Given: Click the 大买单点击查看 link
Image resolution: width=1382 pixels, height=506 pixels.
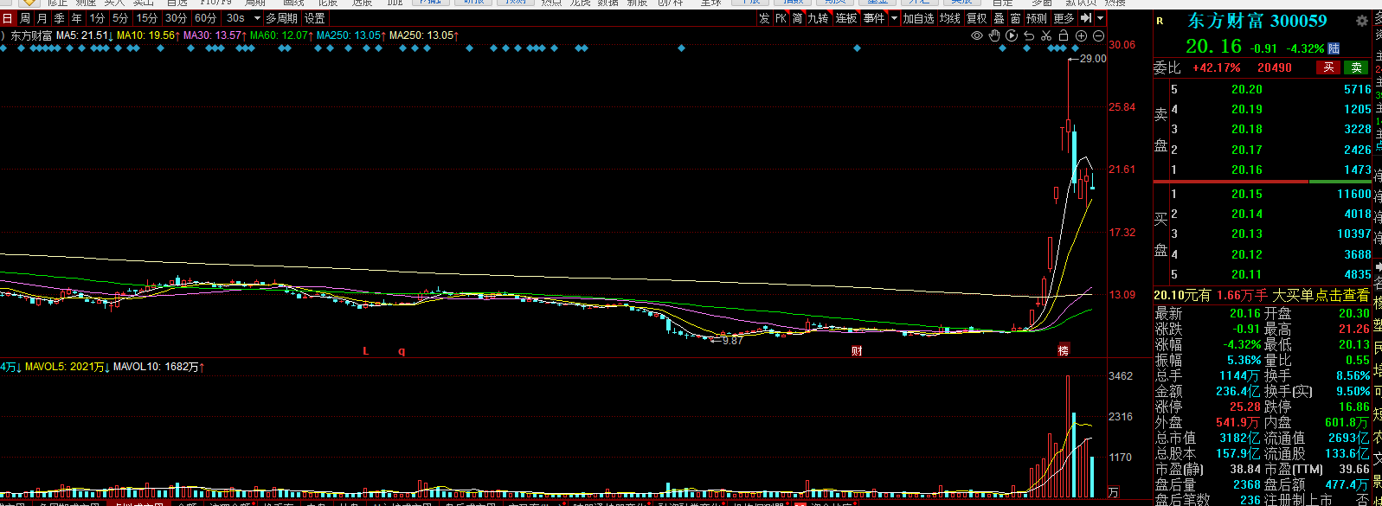Looking at the screenshot, I should pyautogui.click(x=1321, y=295).
